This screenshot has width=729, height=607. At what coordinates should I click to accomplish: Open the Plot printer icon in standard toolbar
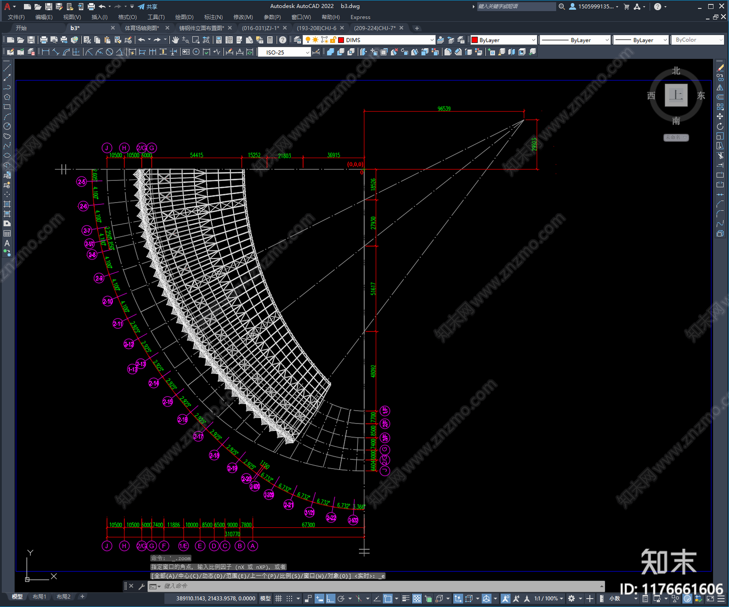[x=44, y=40]
